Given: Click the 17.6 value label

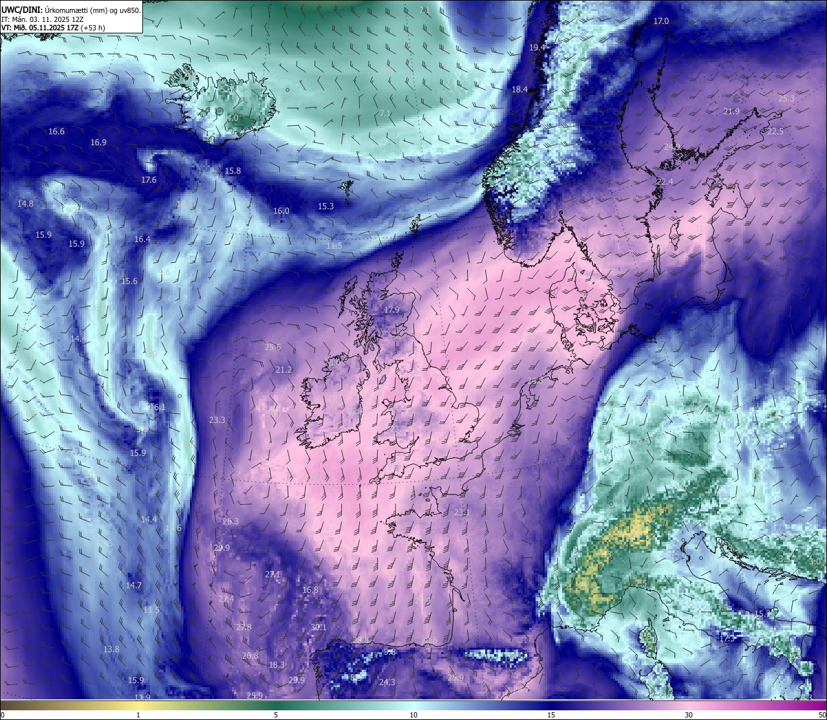Looking at the screenshot, I should [x=149, y=180].
